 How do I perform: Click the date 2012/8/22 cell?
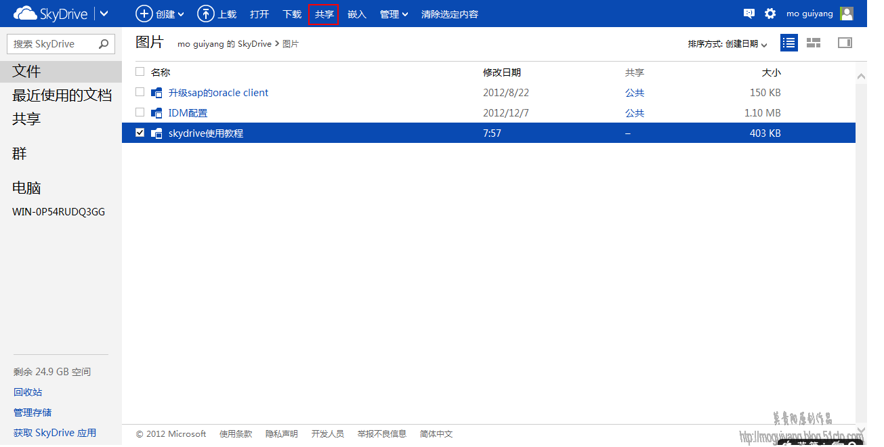point(506,93)
